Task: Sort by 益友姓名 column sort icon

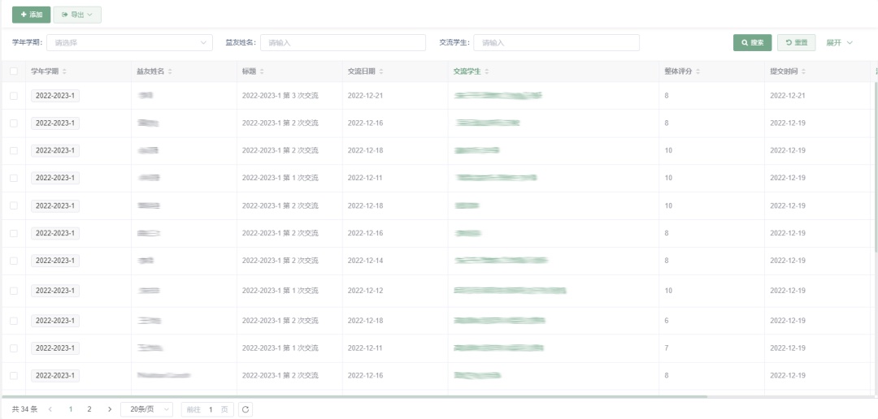Action: coord(170,71)
